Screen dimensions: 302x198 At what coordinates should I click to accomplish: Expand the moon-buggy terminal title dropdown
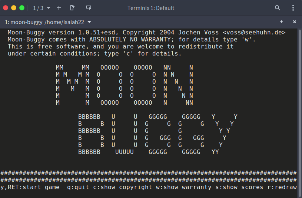pyautogui.click(x=89, y=22)
